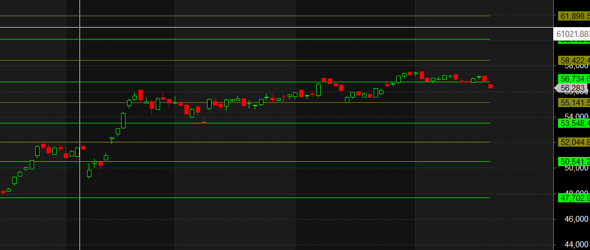This screenshot has height=250, width=590.
Task: Select the olive 52,044.8 level label
Action: [x=573, y=142]
